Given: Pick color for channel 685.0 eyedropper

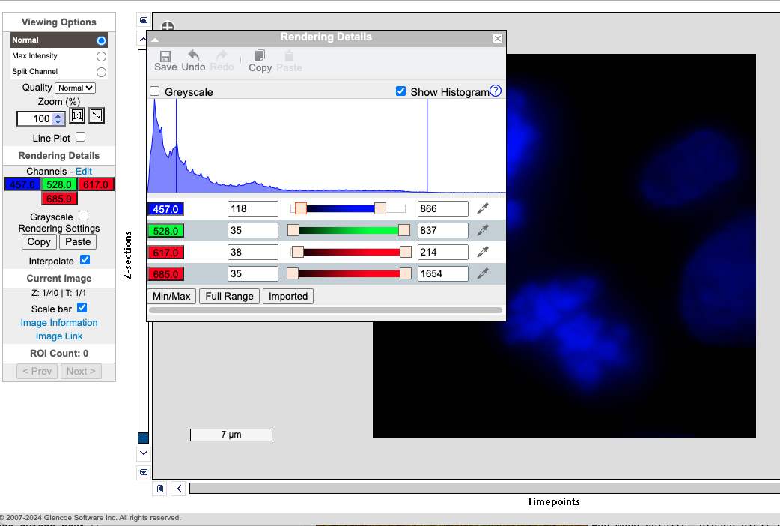Looking at the screenshot, I should (483, 273).
